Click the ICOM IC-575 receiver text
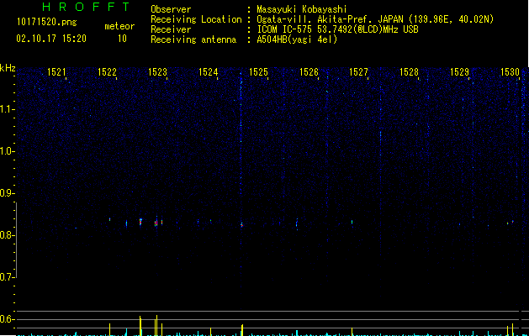The image size is (529, 336). point(337,29)
